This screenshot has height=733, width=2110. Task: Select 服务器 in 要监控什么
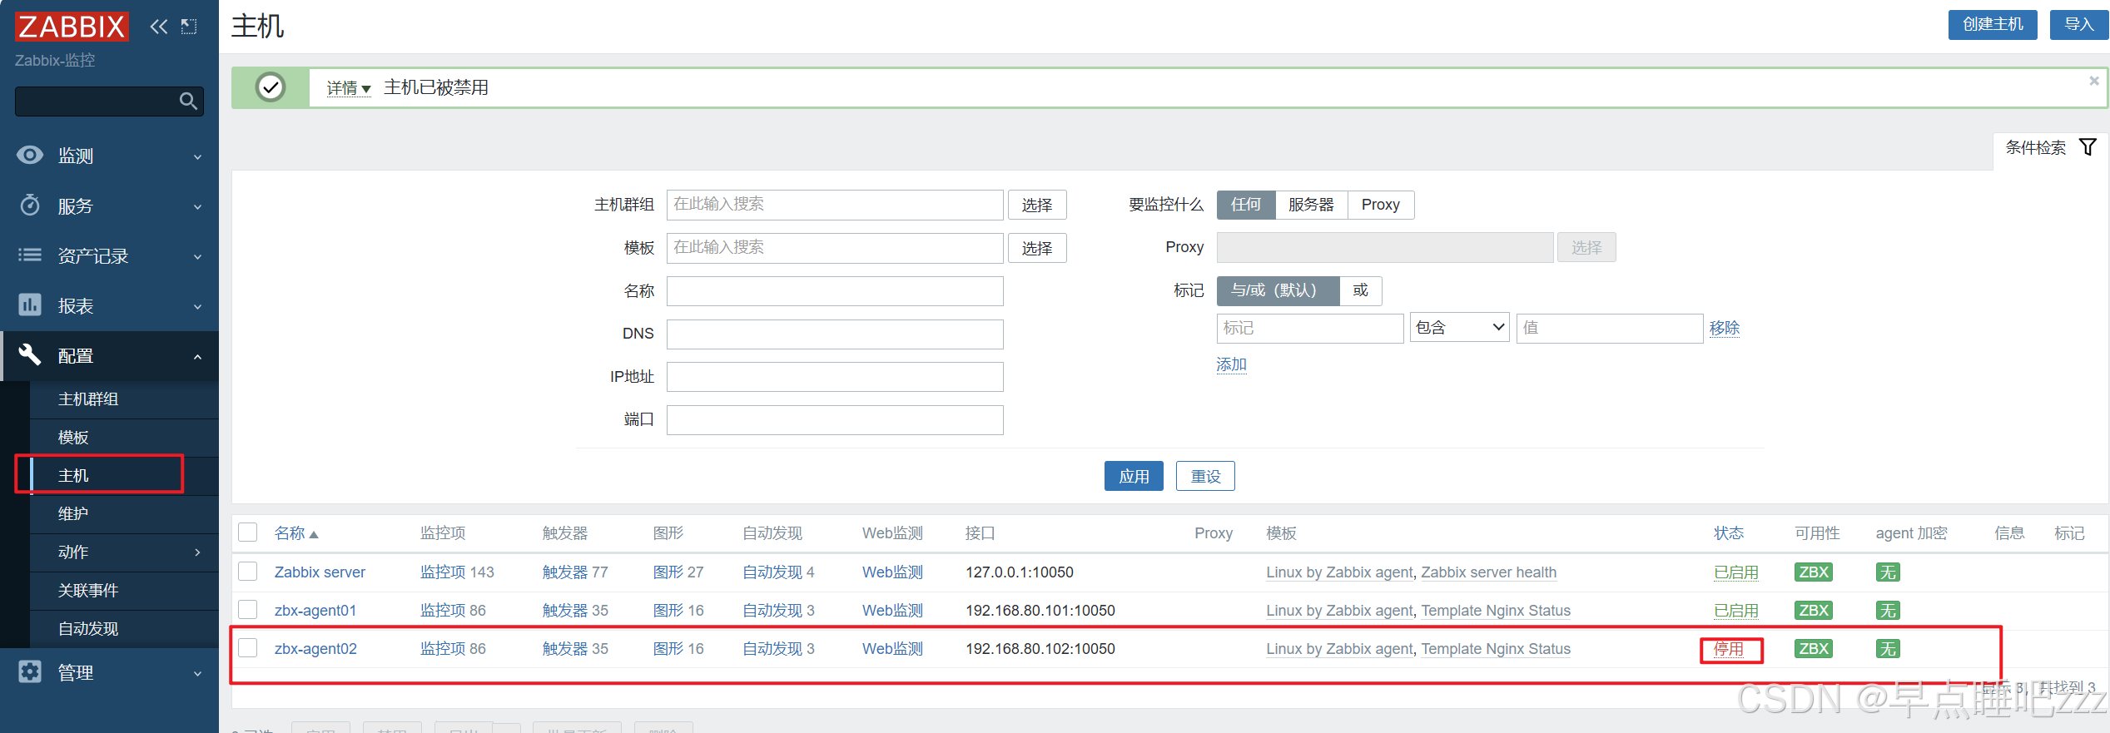pyautogui.click(x=1311, y=205)
